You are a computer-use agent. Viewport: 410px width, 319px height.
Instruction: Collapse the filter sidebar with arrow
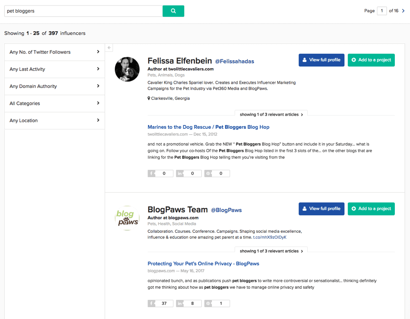pos(109,48)
